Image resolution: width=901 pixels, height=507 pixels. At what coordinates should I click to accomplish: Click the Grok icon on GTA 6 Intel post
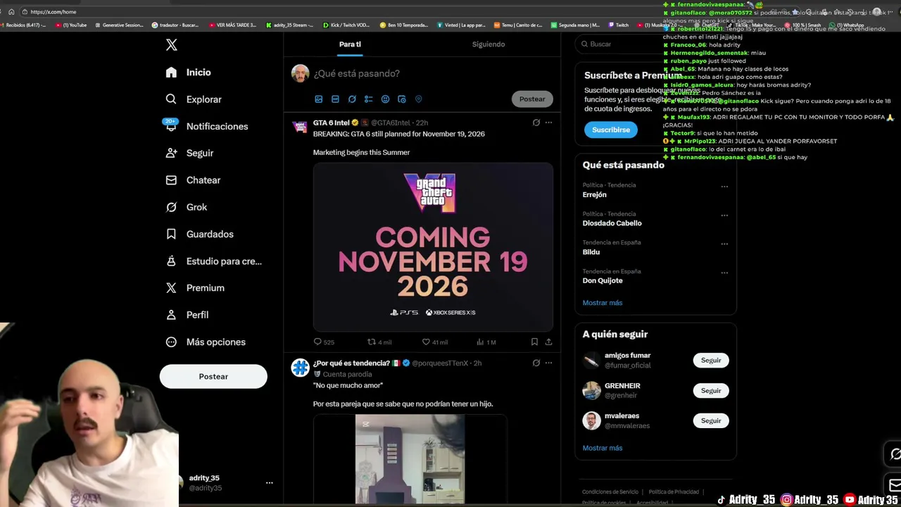[x=536, y=123]
